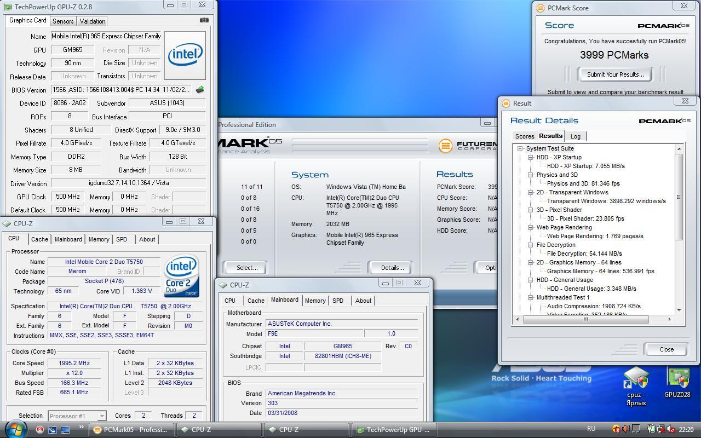Click the Show desktop quick launch icon
Image resolution: width=701 pixels, height=438 pixels.
65,430
